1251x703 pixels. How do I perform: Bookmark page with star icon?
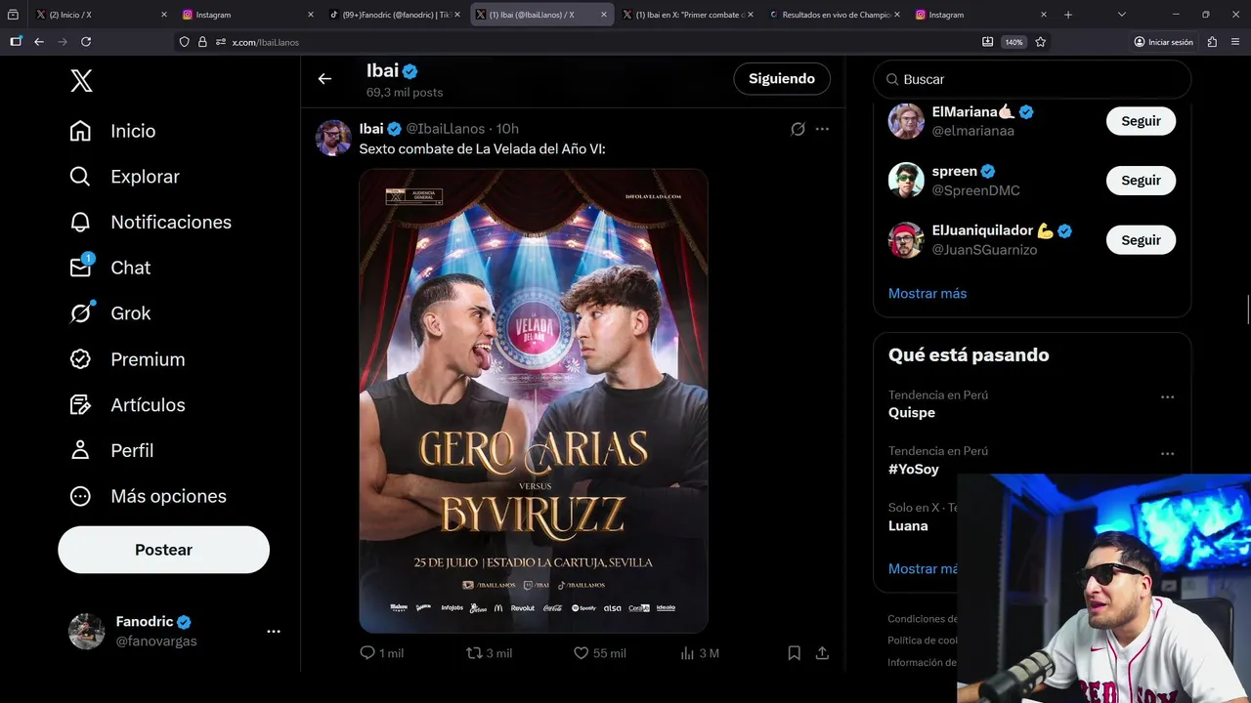pyautogui.click(x=1040, y=42)
